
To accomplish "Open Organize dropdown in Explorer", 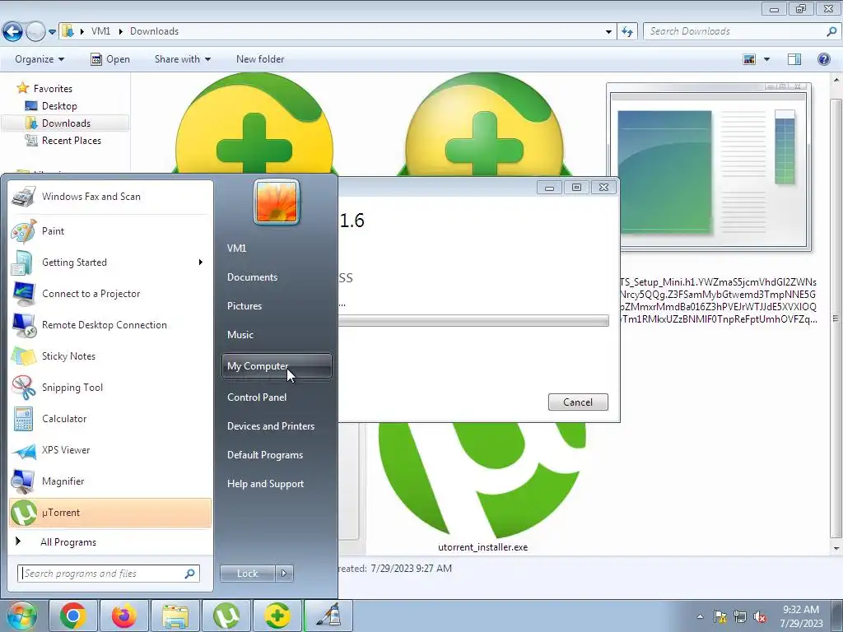I will pyautogui.click(x=40, y=59).
